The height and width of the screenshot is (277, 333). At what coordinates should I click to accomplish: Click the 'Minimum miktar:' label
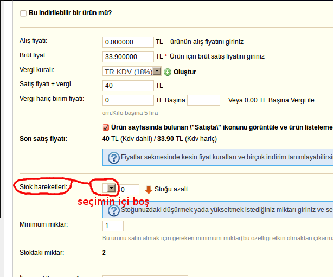tap(44, 224)
